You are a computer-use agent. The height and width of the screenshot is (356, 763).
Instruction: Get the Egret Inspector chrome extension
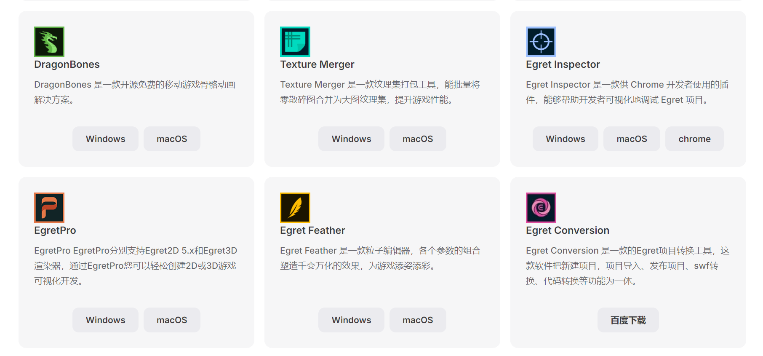coord(694,139)
